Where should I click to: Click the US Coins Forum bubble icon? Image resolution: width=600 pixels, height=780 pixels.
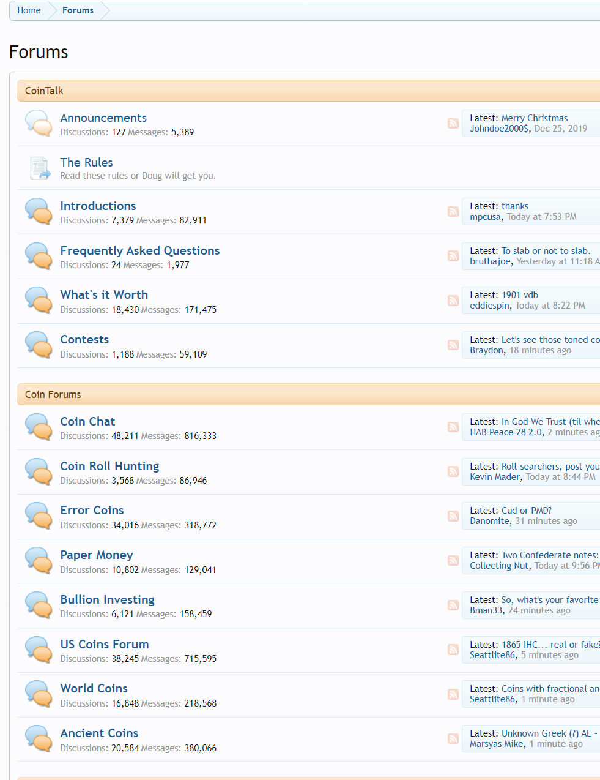[x=39, y=650]
